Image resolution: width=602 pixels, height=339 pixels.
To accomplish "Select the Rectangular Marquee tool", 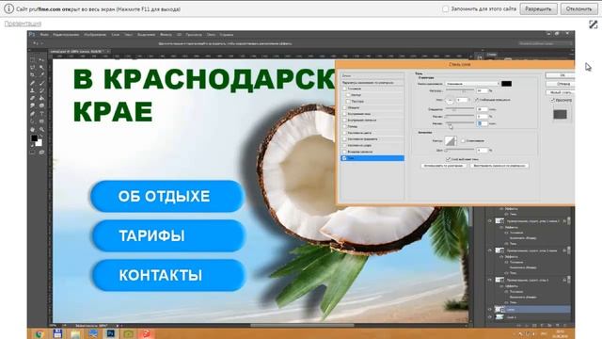I will pos(33,60).
